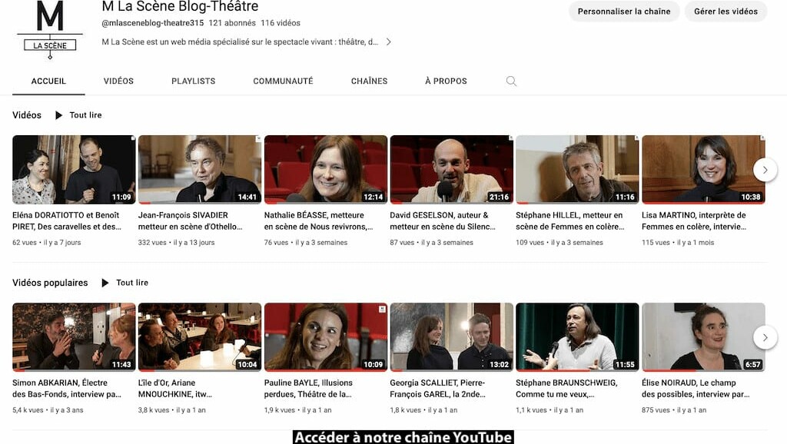Click Gérer les vidéos button

click(x=726, y=12)
